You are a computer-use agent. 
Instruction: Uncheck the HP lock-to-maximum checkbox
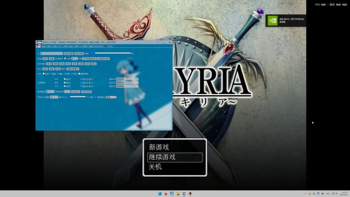pos(81,79)
